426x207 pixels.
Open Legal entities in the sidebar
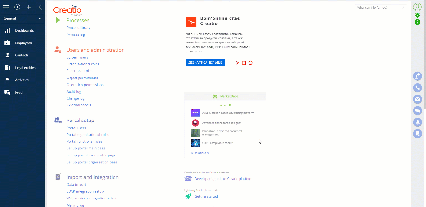click(x=25, y=68)
